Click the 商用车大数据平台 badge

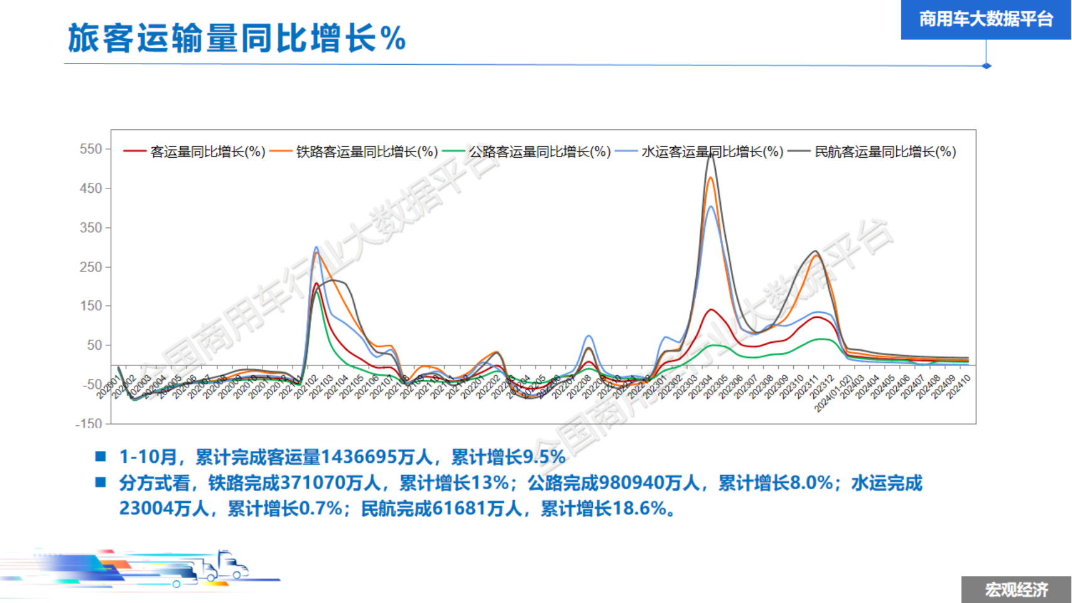pyautogui.click(x=985, y=19)
